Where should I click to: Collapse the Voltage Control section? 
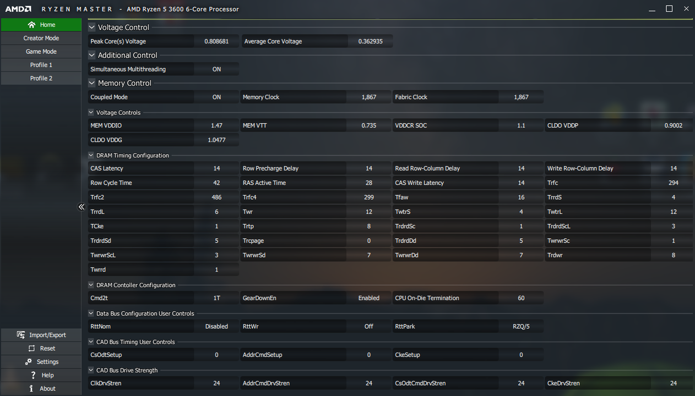pos(92,27)
